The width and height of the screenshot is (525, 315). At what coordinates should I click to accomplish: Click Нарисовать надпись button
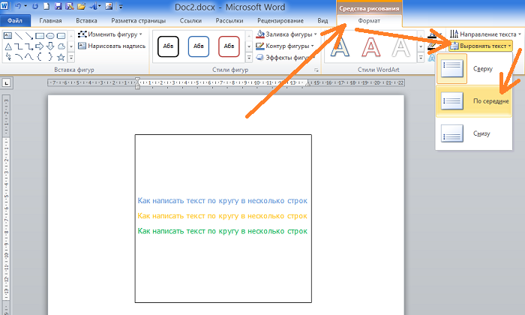point(112,46)
